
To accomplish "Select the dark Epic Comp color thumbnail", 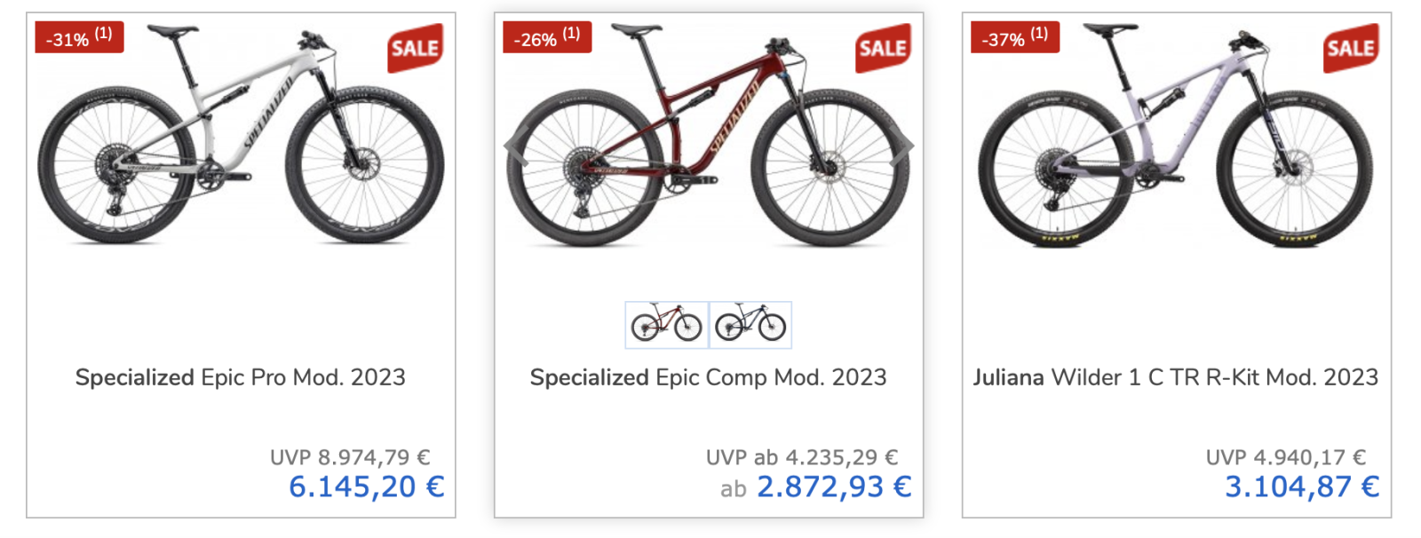I will [750, 325].
